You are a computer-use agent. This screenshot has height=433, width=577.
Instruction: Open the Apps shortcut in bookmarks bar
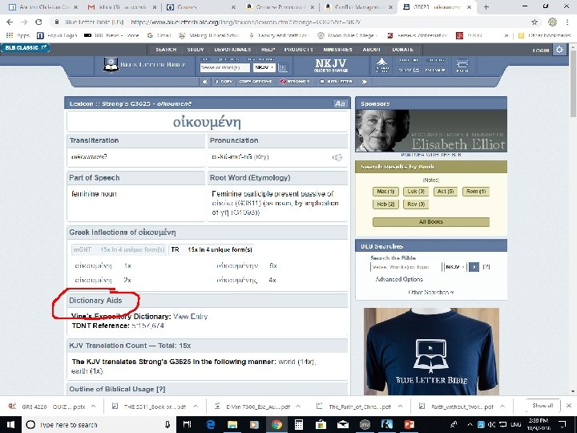tap(18, 35)
